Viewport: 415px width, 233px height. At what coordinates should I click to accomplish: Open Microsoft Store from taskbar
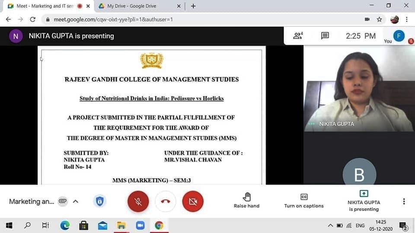coord(83,225)
